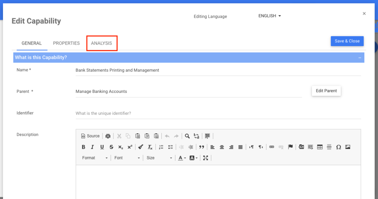The height and width of the screenshot is (199, 378).
Task: Click the Replace text icon
Action: coord(197,136)
